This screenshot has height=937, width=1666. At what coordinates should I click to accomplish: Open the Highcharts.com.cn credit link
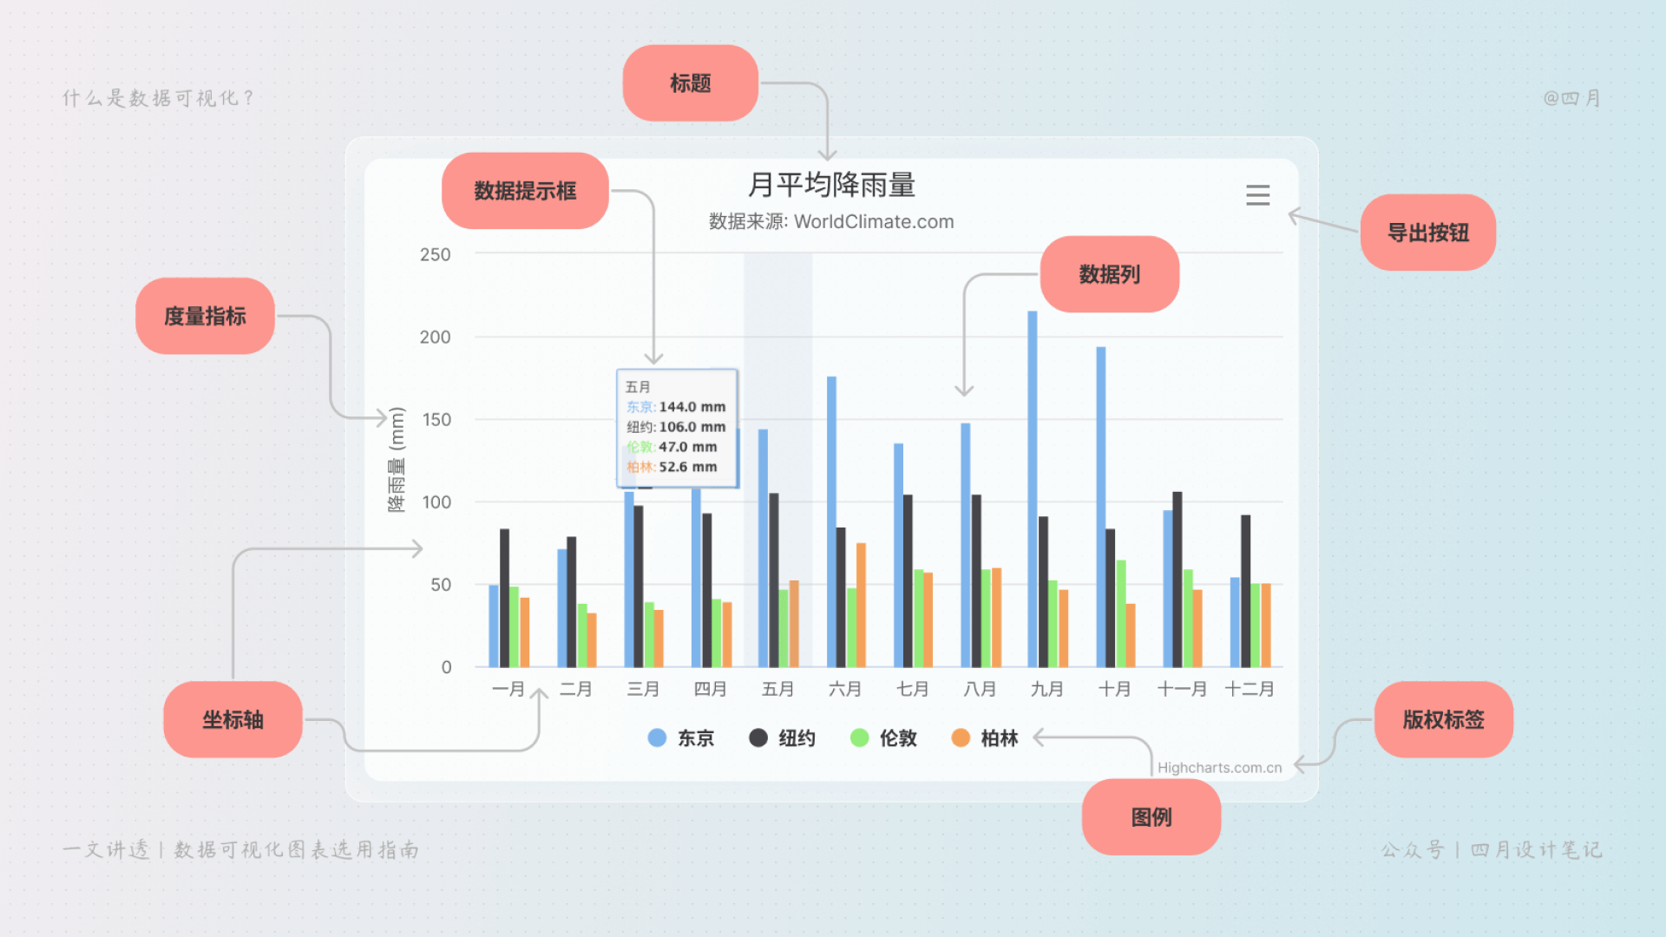(x=1219, y=768)
